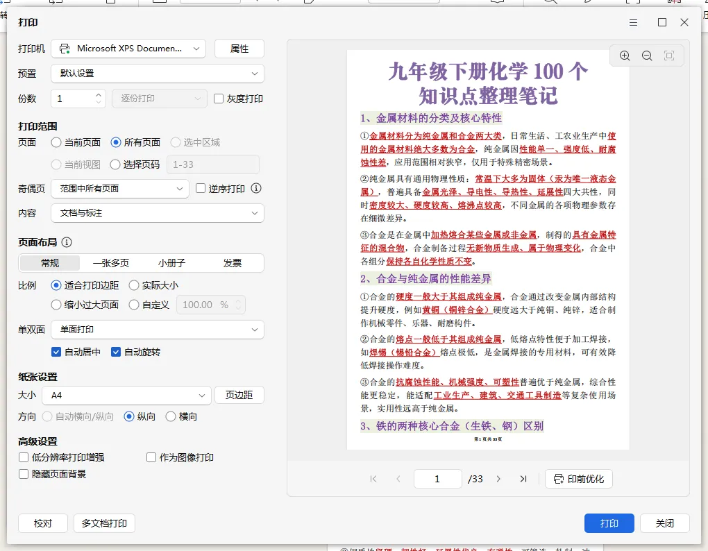Switch to the 一张多页 layout tab
708x551 pixels.
pos(110,263)
